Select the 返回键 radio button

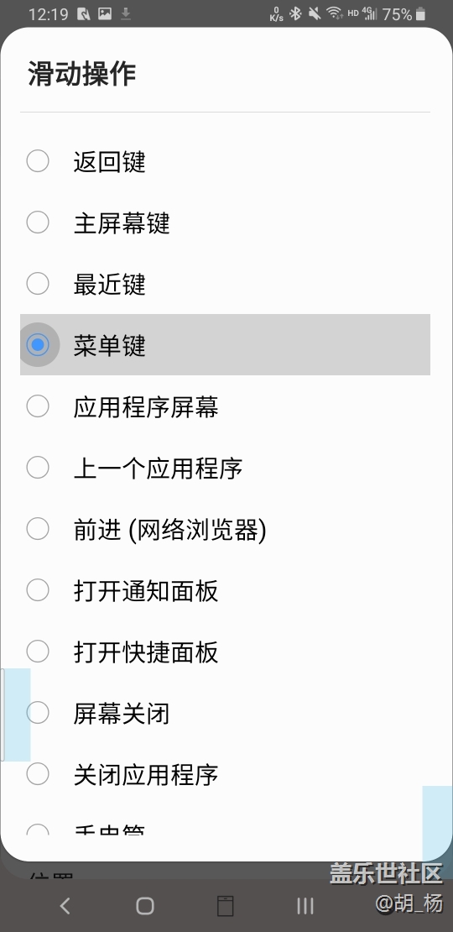click(x=225, y=161)
